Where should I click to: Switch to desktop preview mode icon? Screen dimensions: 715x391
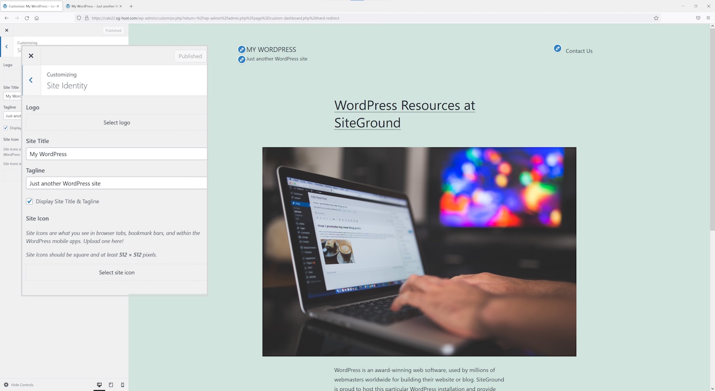point(99,385)
